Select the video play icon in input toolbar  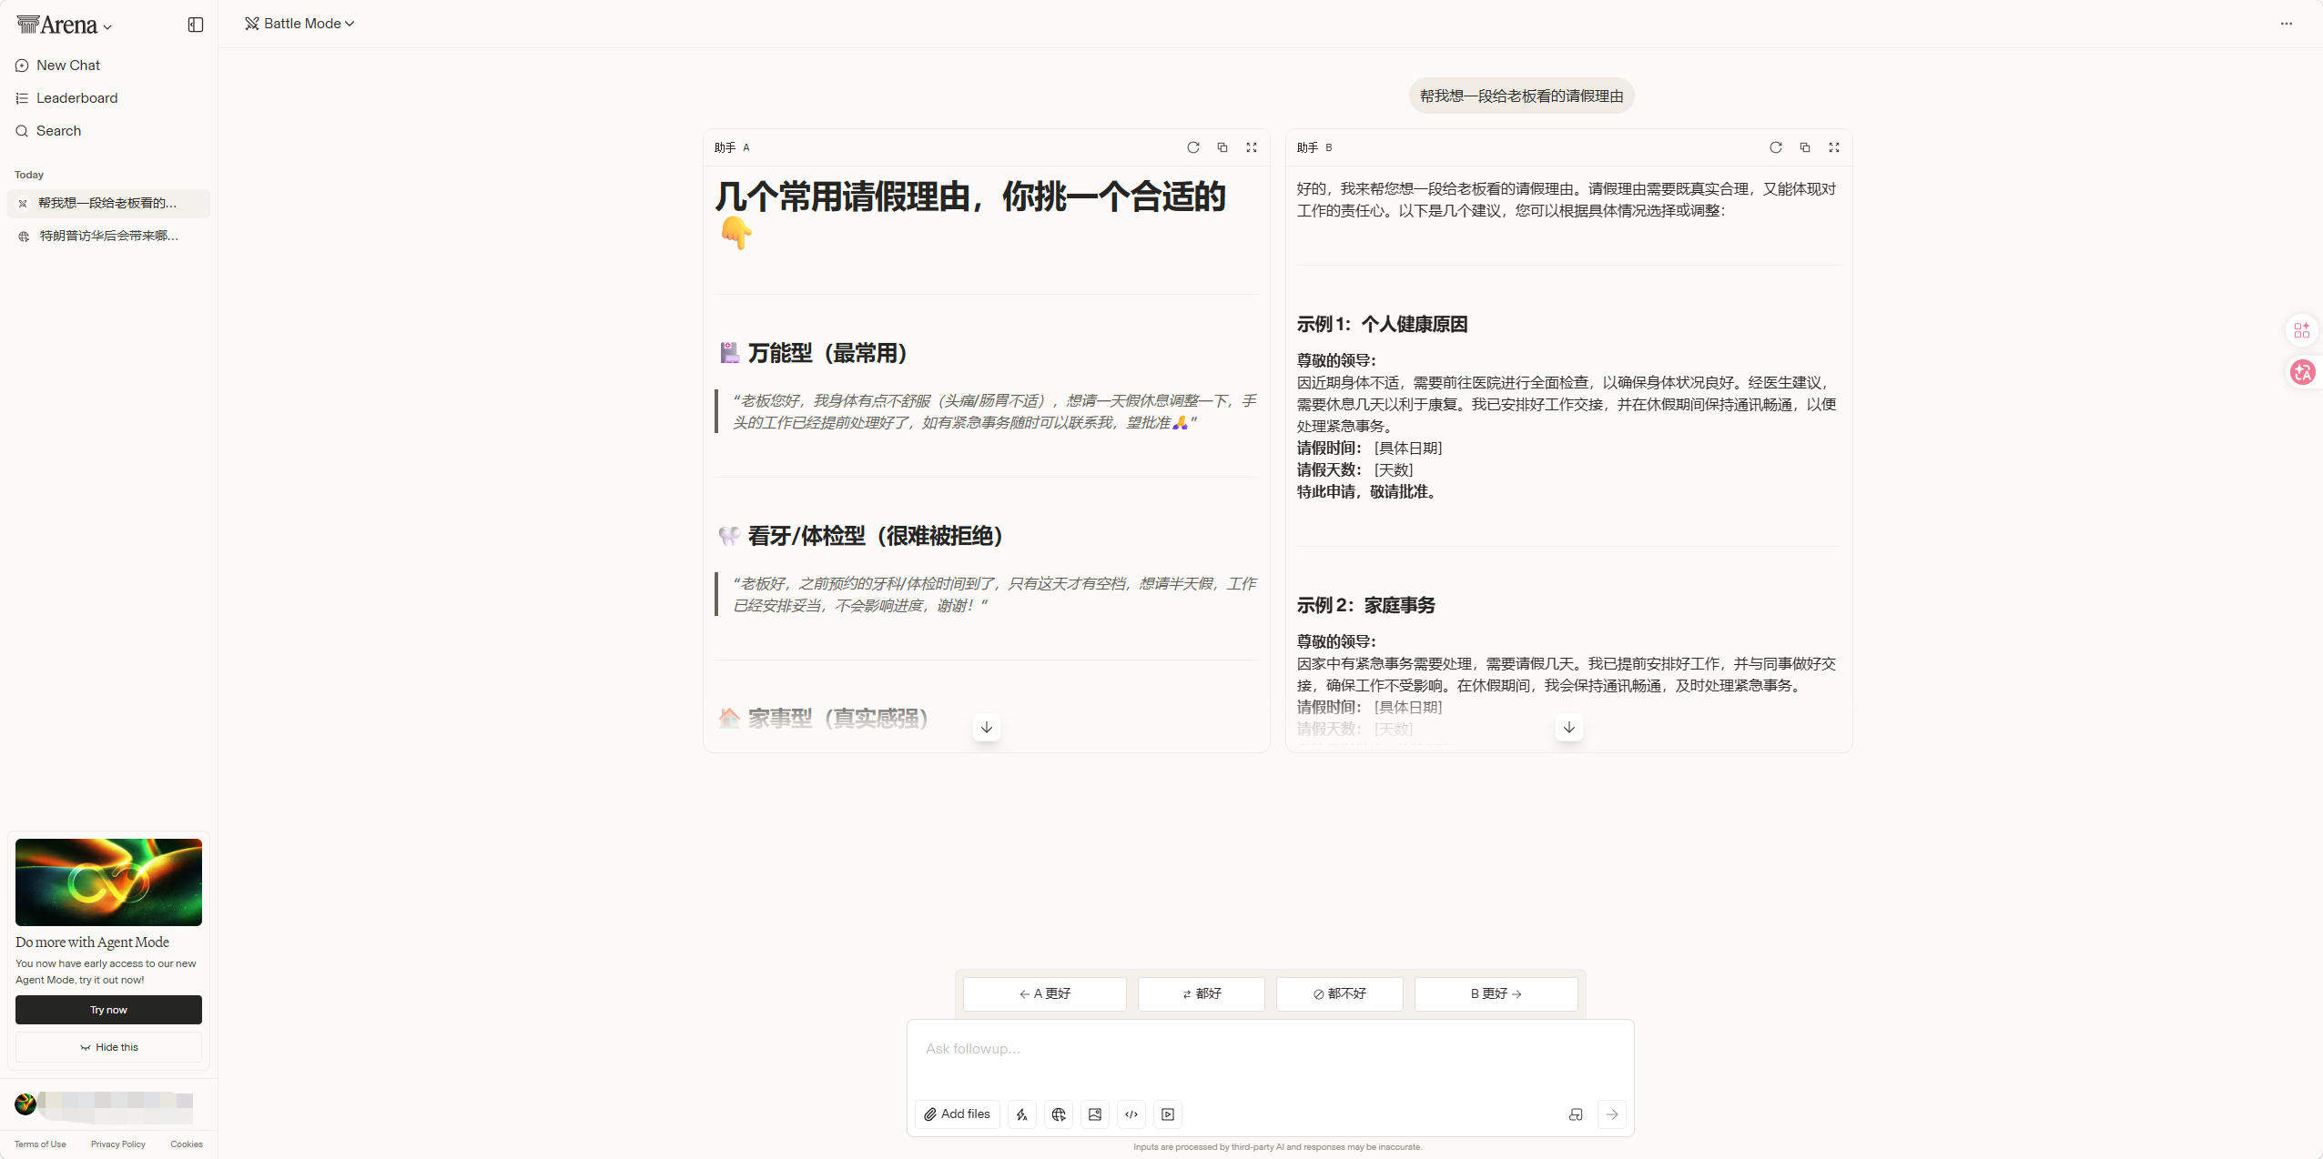pos(1167,1114)
